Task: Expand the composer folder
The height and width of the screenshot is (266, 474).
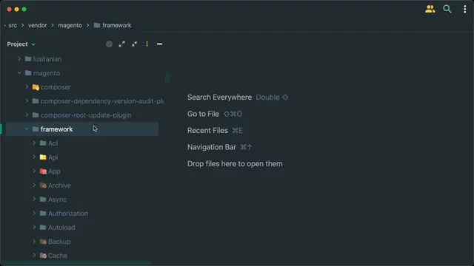Action: tap(27, 87)
